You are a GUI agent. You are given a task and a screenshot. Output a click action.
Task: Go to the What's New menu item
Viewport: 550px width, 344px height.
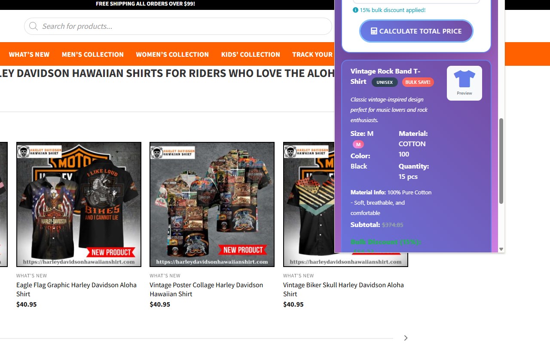point(29,55)
